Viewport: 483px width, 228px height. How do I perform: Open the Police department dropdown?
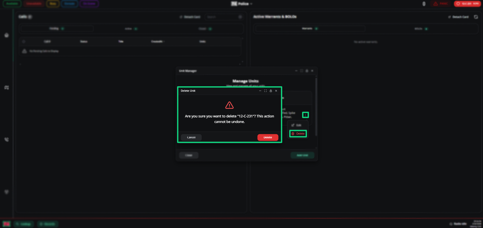point(242,4)
